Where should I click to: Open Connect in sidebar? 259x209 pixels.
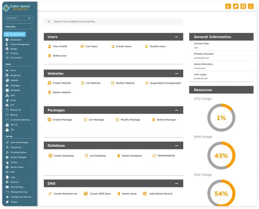[x=12, y=53]
